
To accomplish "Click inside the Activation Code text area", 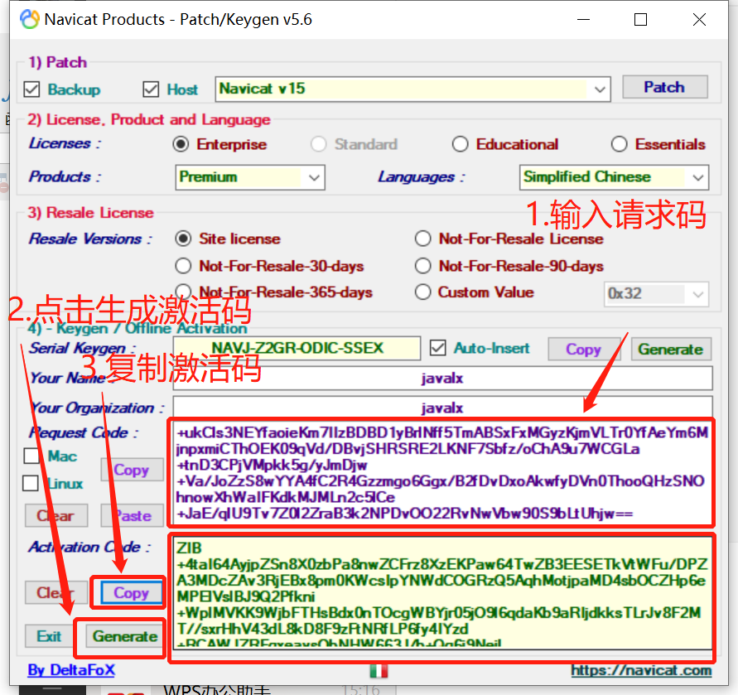I will tap(442, 592).
